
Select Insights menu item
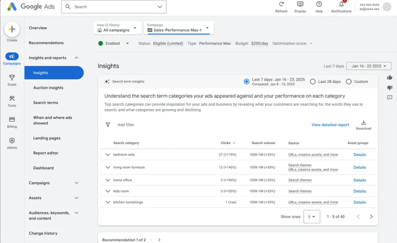(54, 73)
